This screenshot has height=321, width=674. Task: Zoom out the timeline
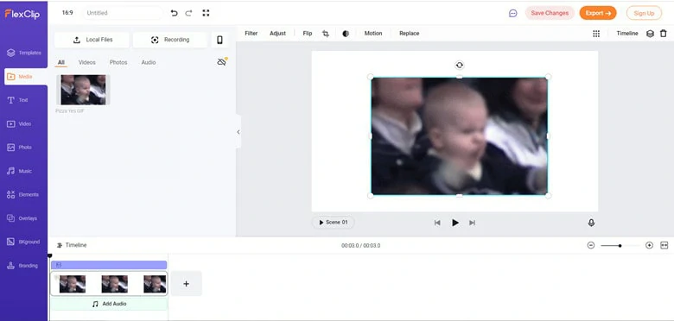click(591, 245)
